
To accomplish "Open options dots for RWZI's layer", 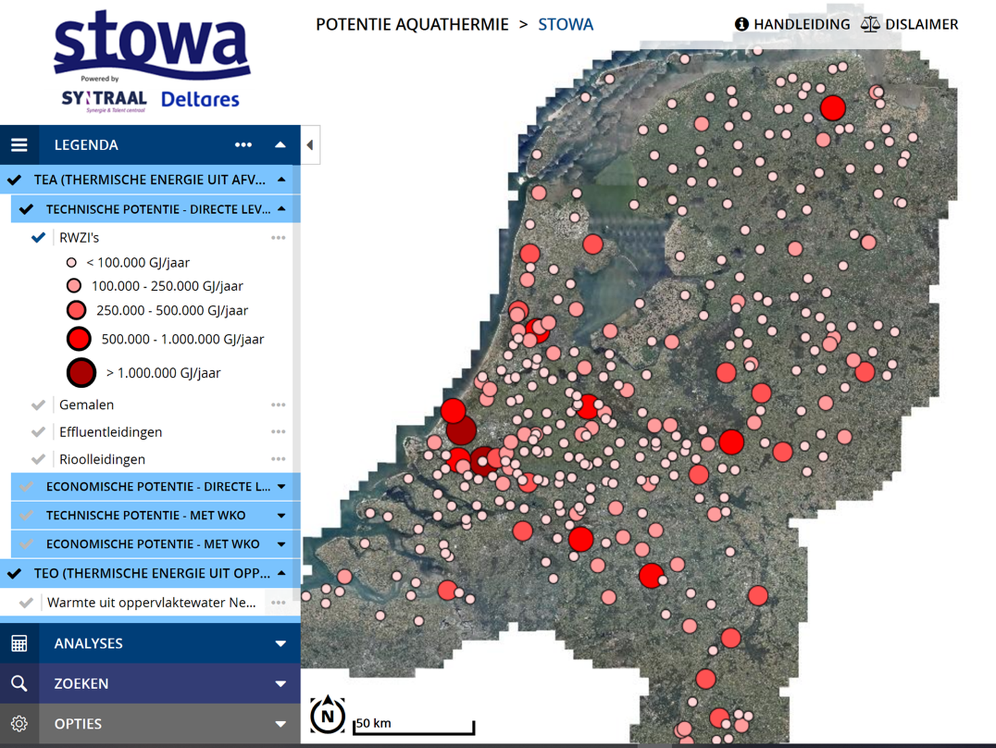I will coord(278,238).
